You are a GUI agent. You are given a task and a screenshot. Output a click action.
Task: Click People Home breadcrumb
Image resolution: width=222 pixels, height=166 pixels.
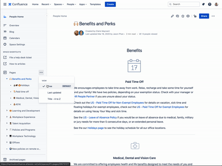[60, 16]
